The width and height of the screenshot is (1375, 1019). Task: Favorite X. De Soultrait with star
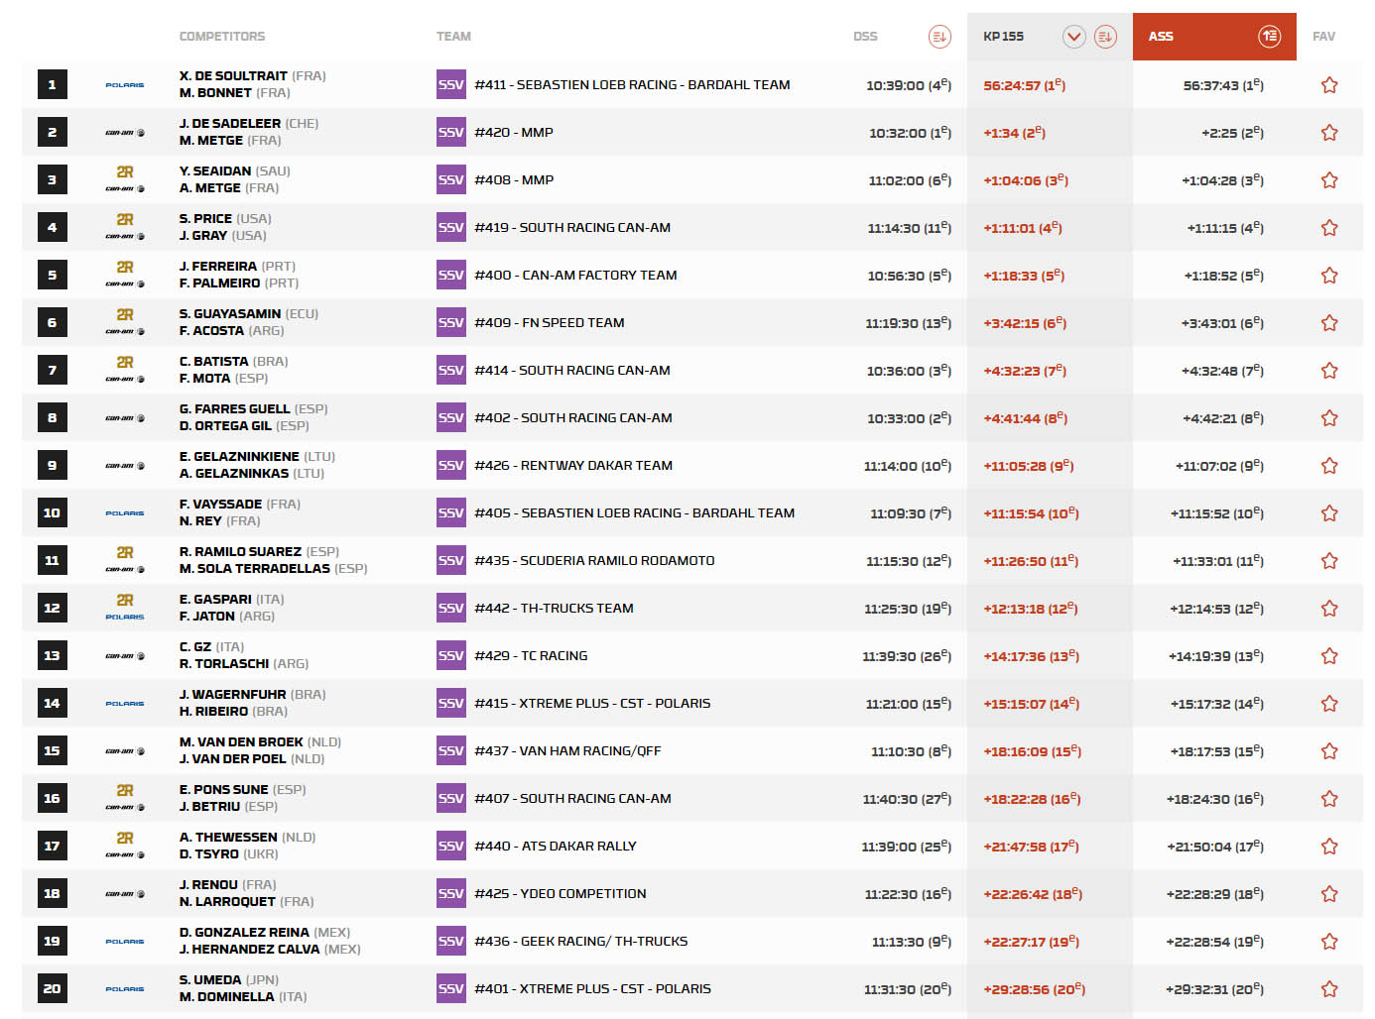coord(1329,85)
